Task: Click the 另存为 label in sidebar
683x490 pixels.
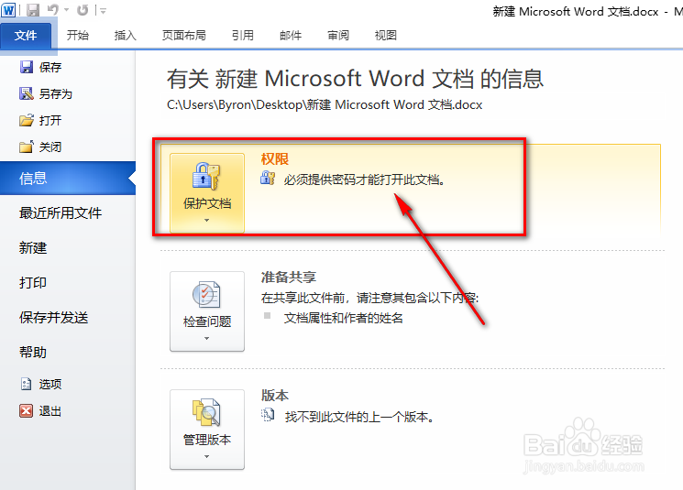Action: coord(55,94)
